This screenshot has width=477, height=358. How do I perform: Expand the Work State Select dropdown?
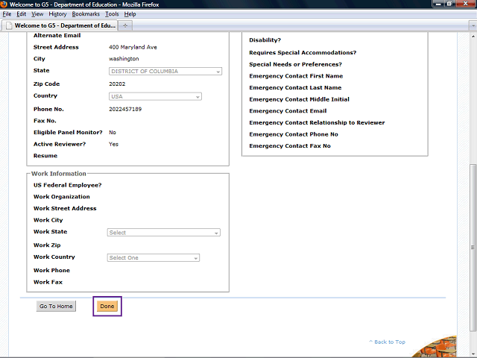point(164,233)
